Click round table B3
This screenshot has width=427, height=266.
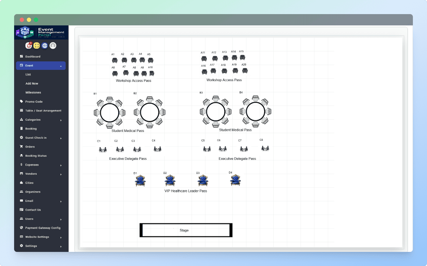coord(216,112)
